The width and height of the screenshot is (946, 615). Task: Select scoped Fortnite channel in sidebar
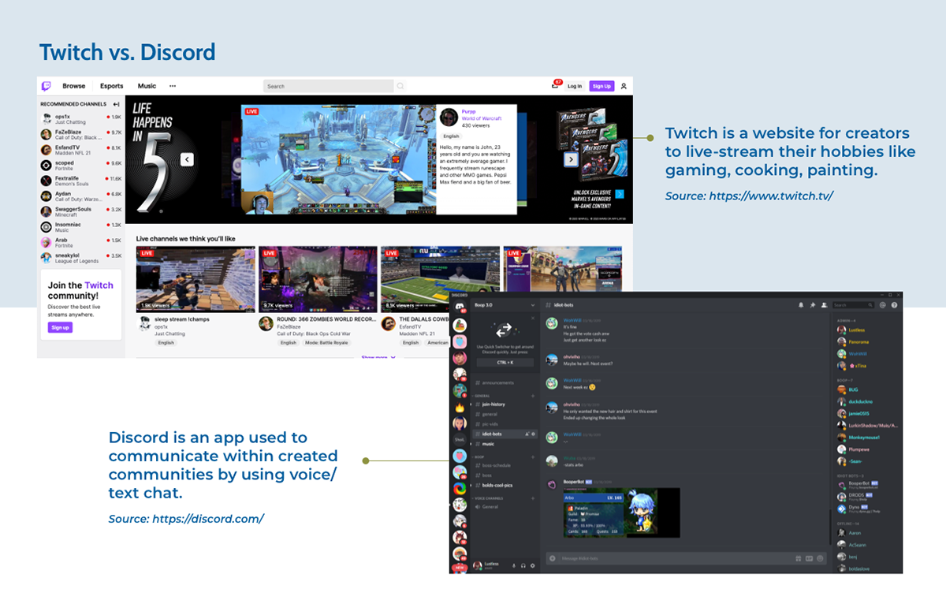82,165
